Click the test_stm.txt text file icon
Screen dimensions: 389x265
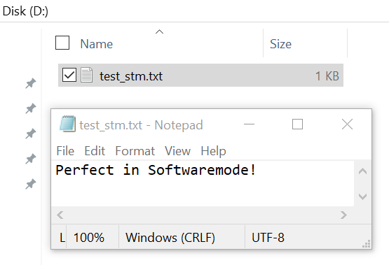coord(87,75)
